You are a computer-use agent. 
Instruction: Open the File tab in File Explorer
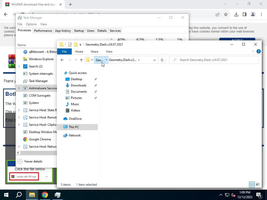click(64, 52)
